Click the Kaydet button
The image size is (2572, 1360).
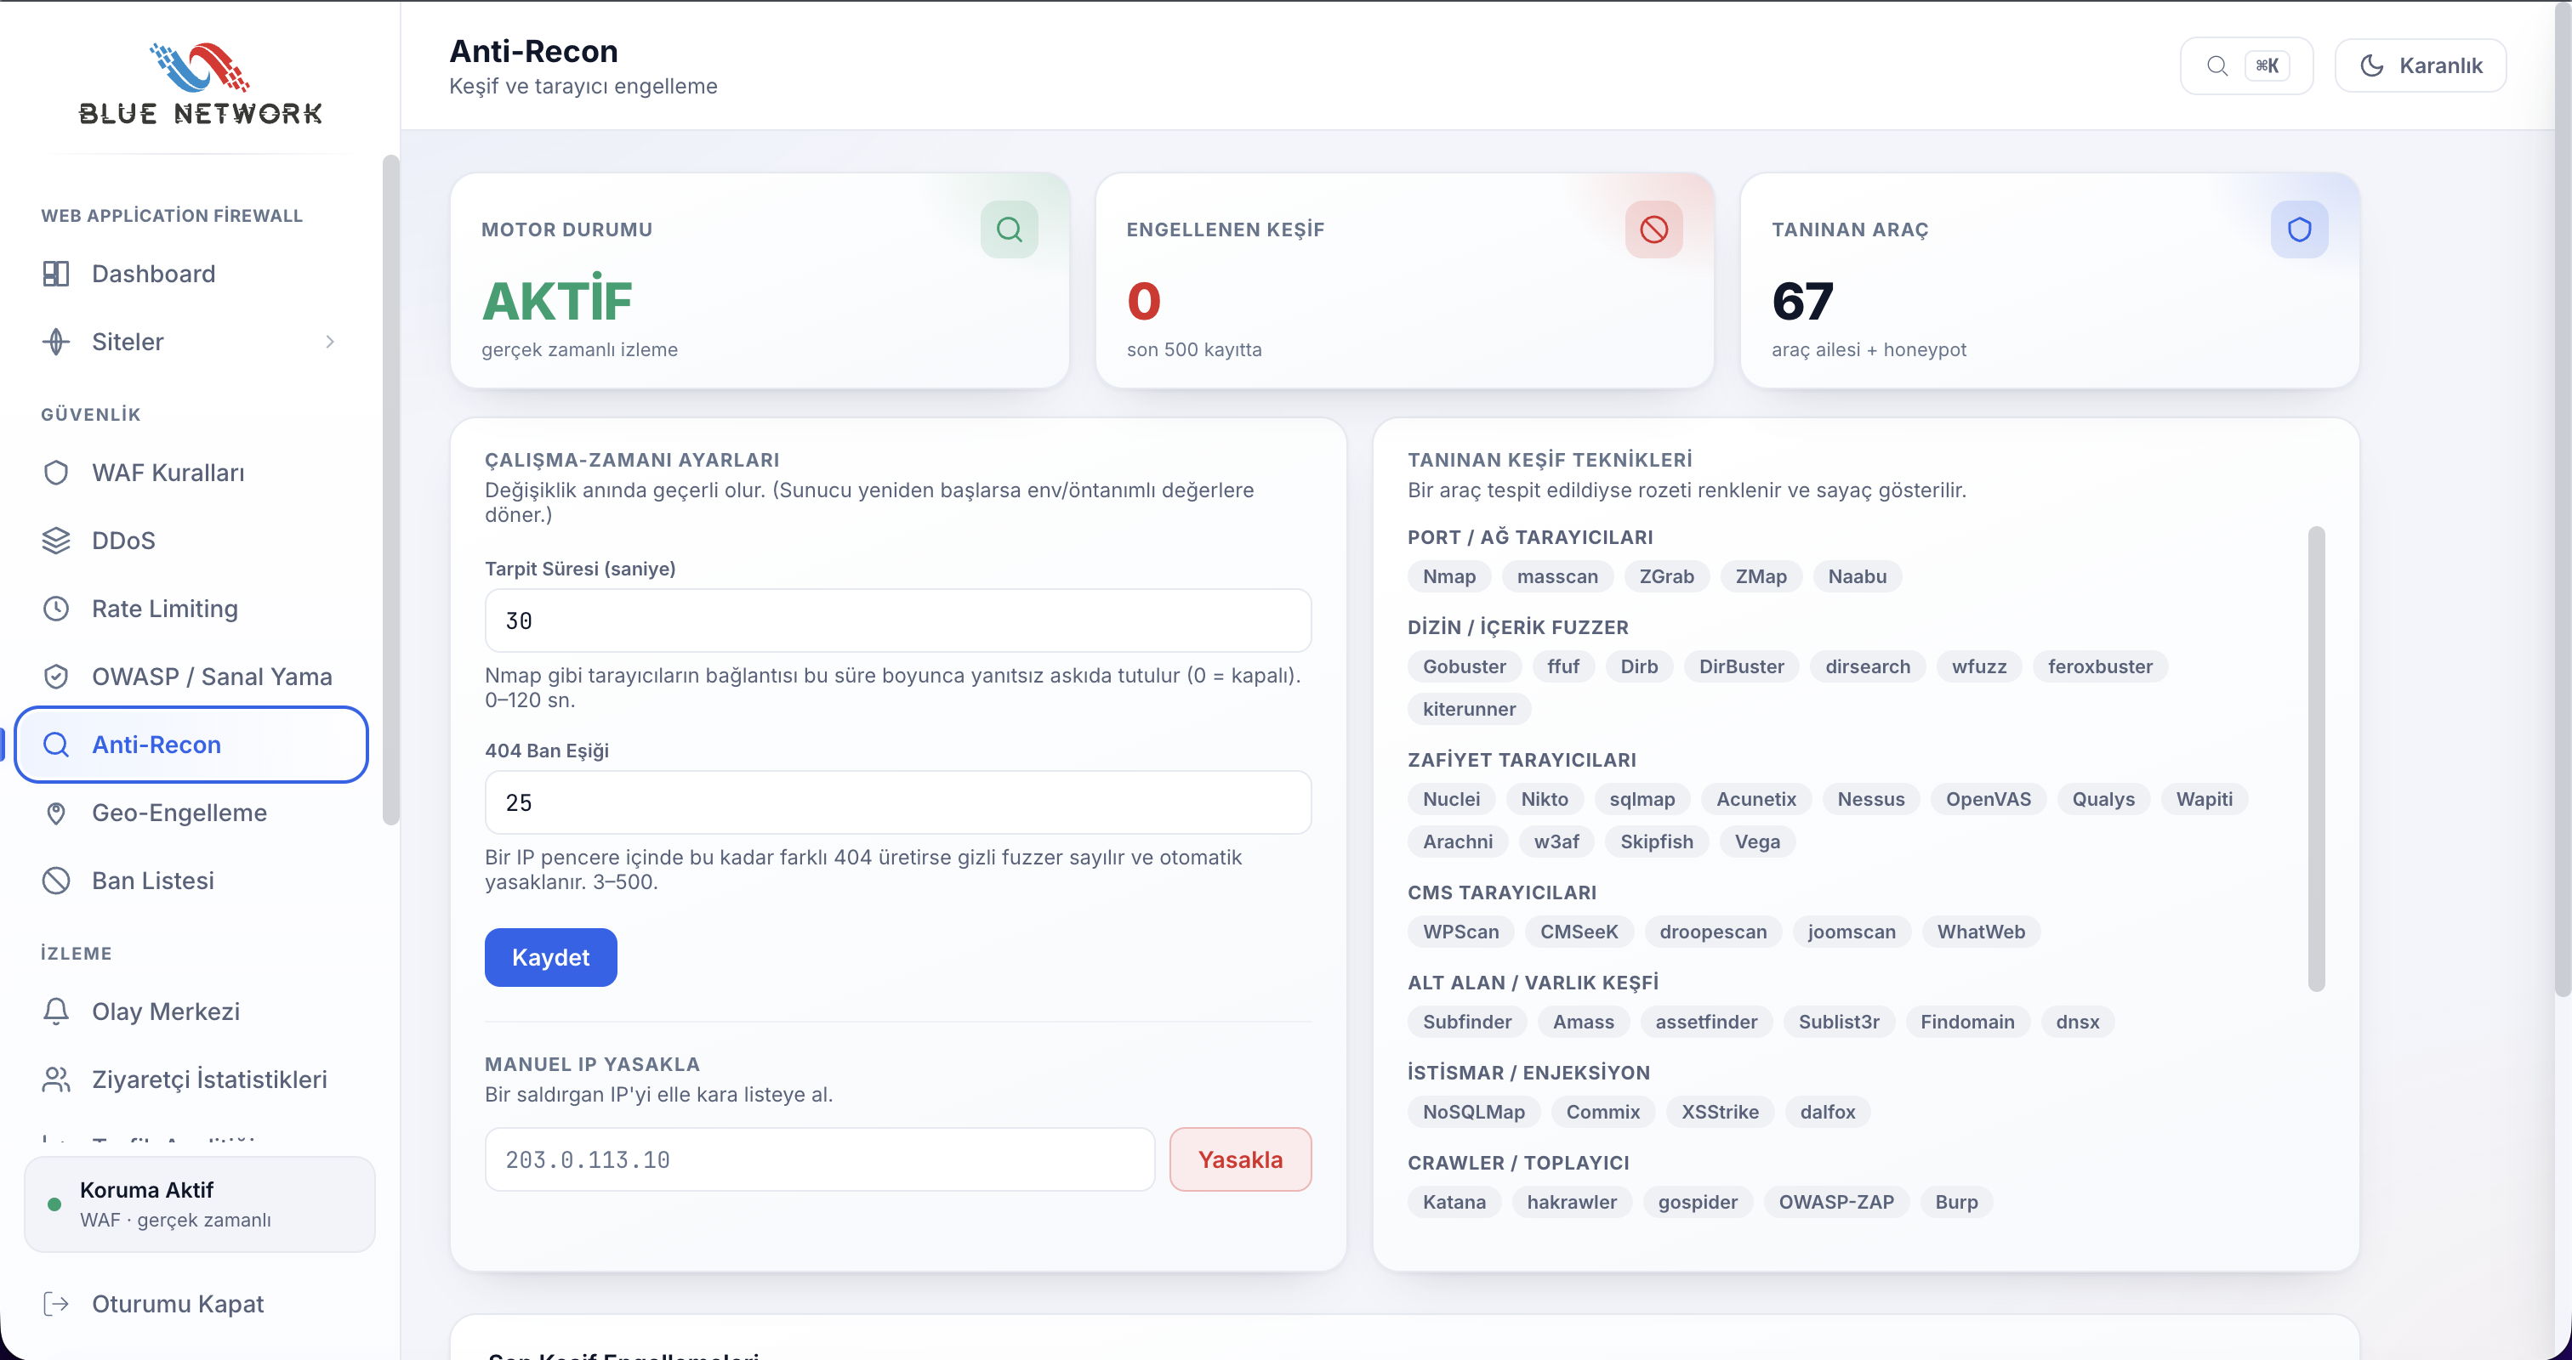tap(550, 957)
